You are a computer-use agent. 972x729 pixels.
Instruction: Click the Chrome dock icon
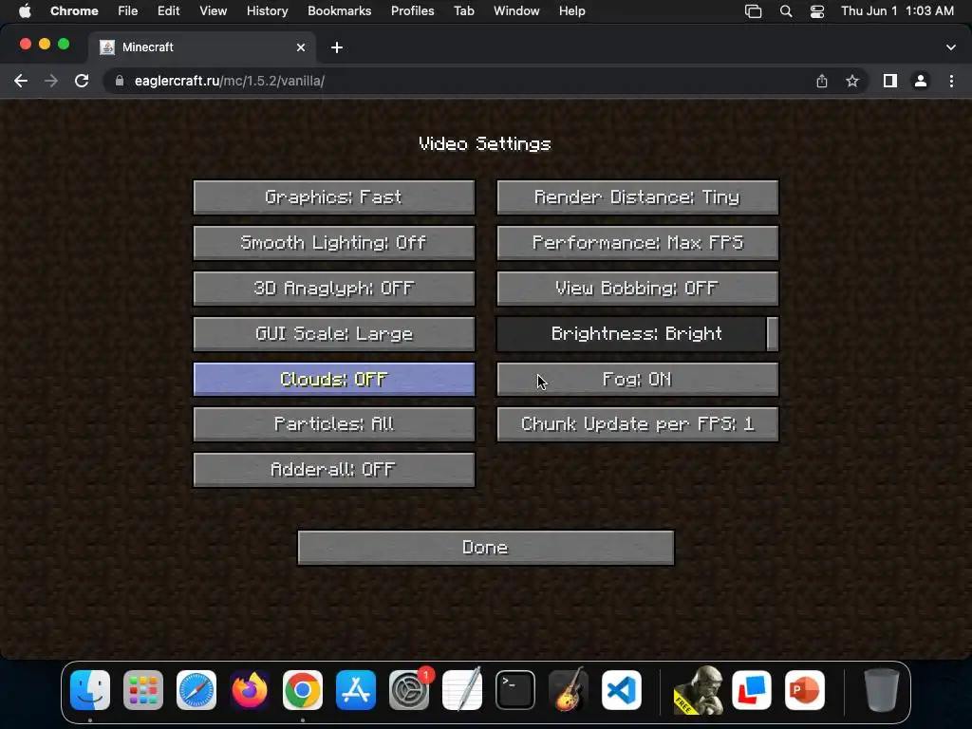(303, 690)
